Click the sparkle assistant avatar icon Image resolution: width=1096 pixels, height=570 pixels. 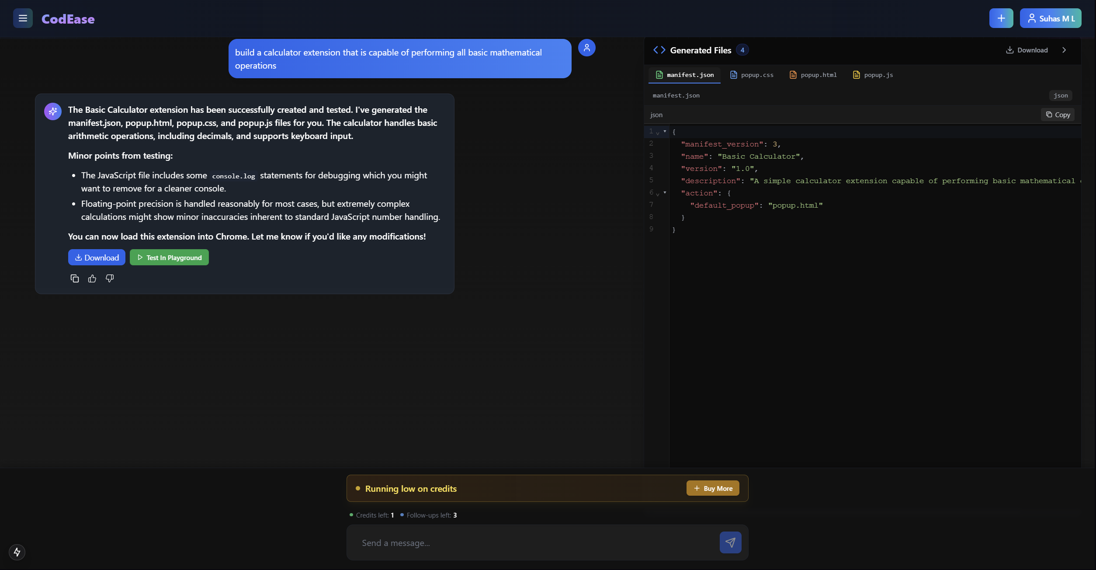tap(53, 111)
